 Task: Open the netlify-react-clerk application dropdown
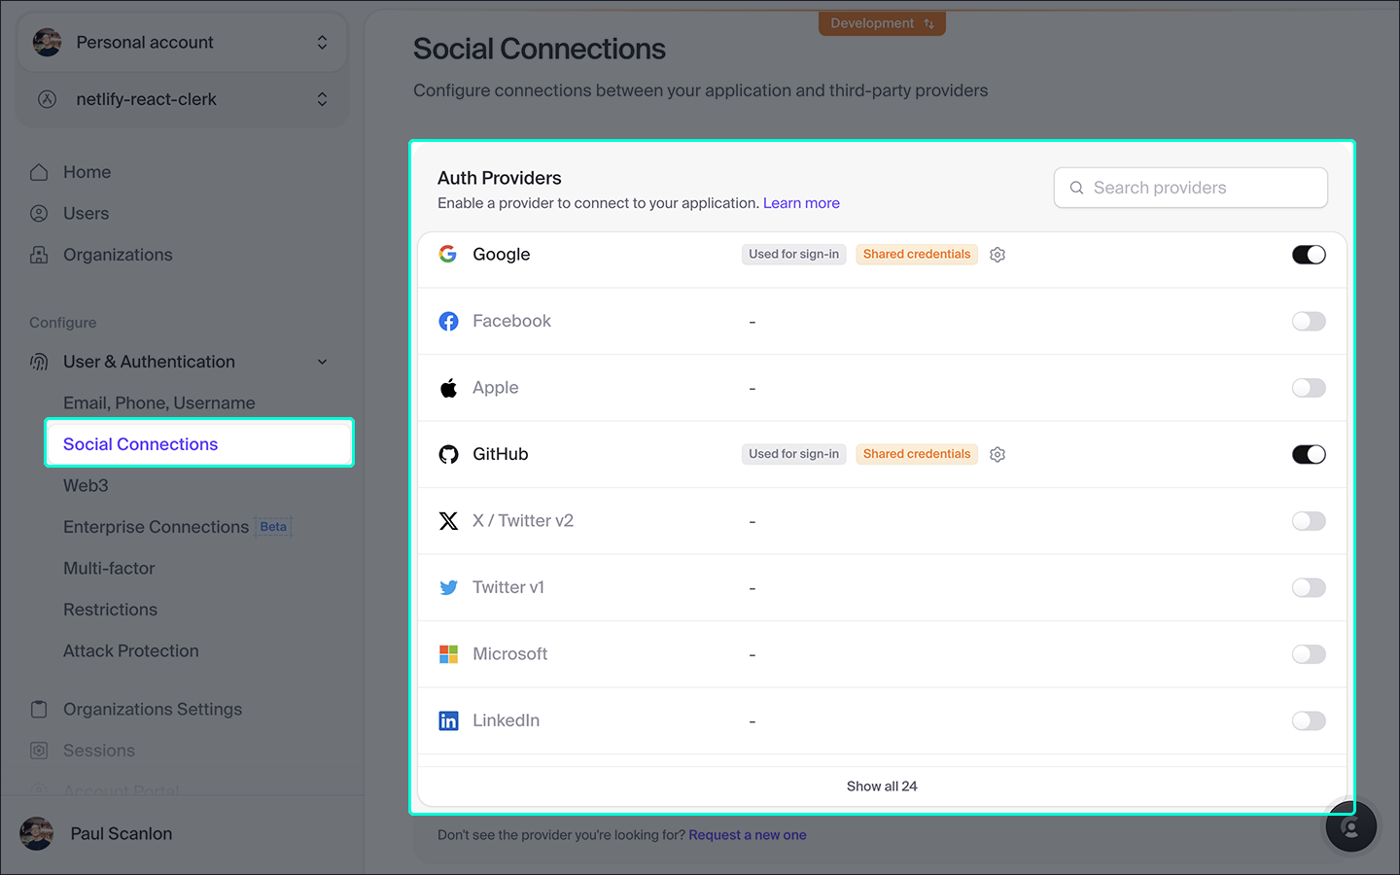pyautogui.click(x=322, y=99)
